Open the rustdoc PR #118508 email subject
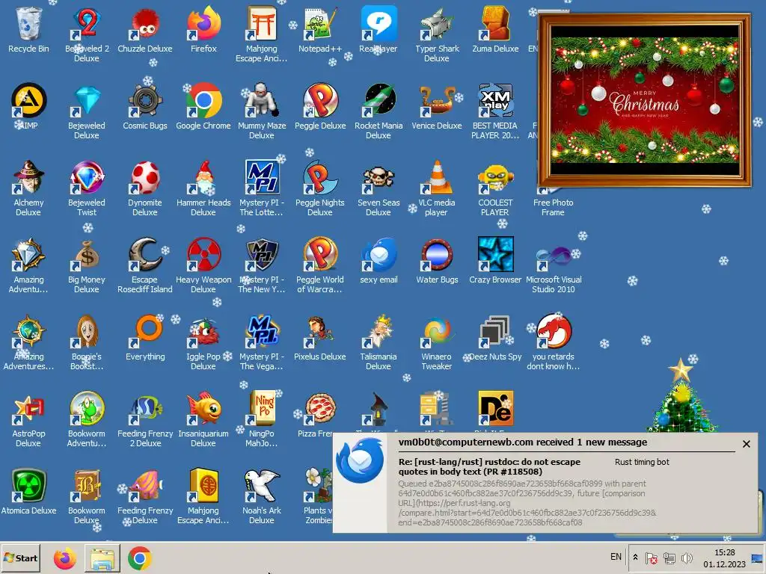 [489, 466]
